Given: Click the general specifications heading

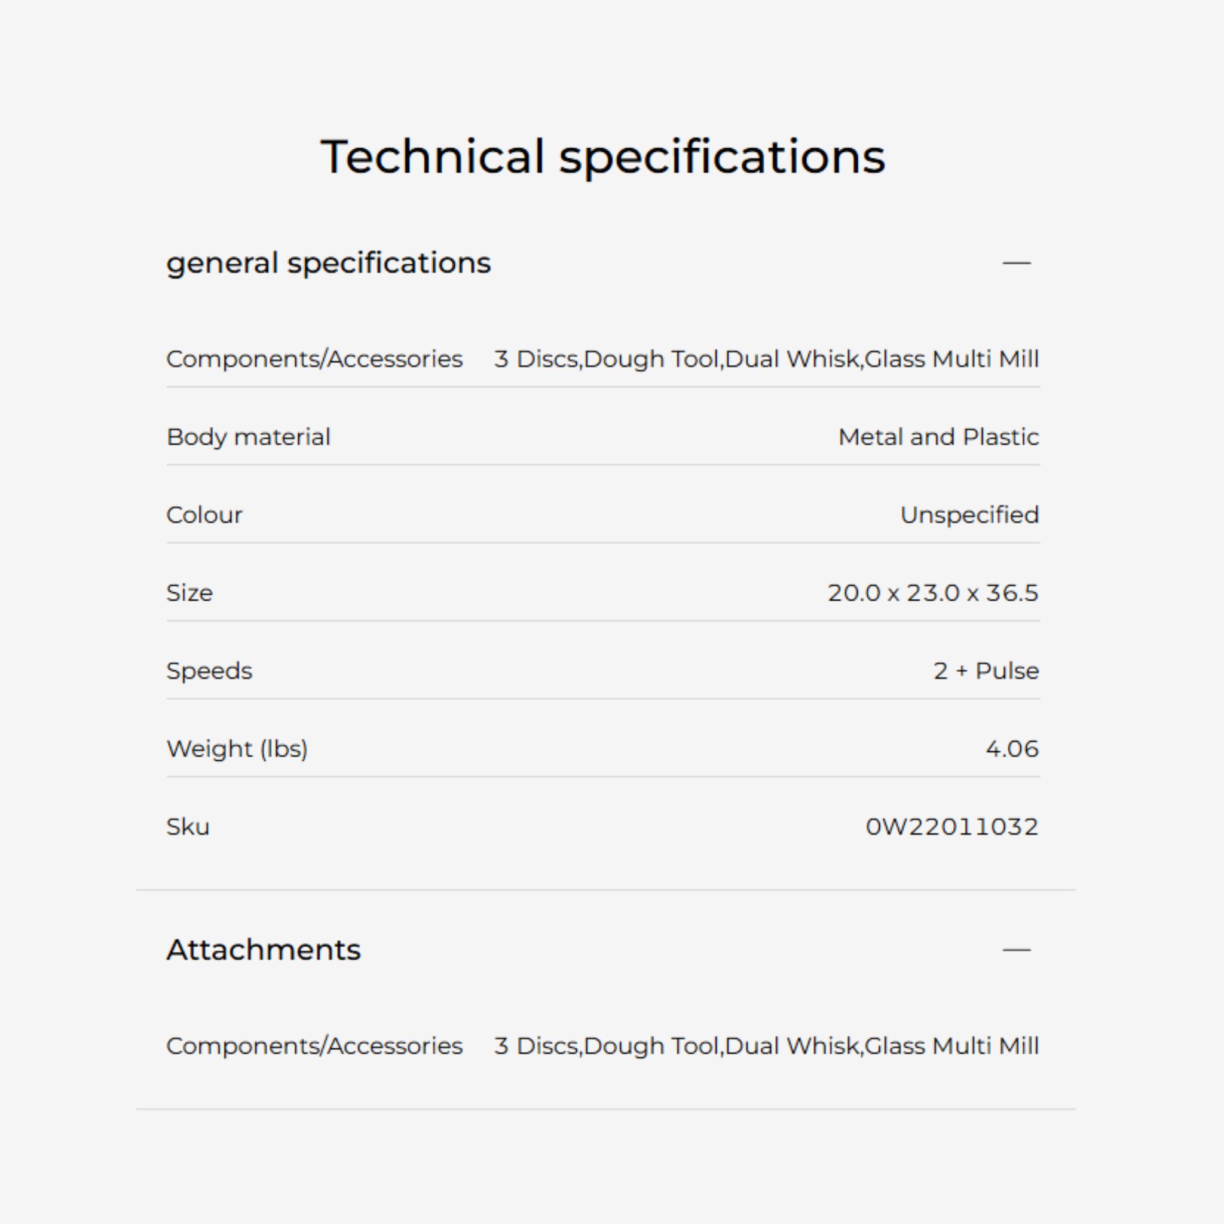Looking at the screenshot, I should [328, 263].
